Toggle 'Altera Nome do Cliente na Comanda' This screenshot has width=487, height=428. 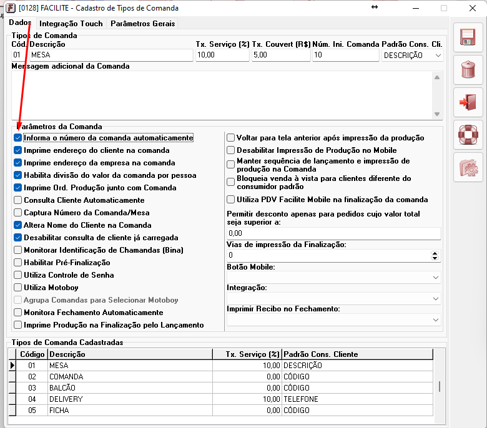coord(17,225)
